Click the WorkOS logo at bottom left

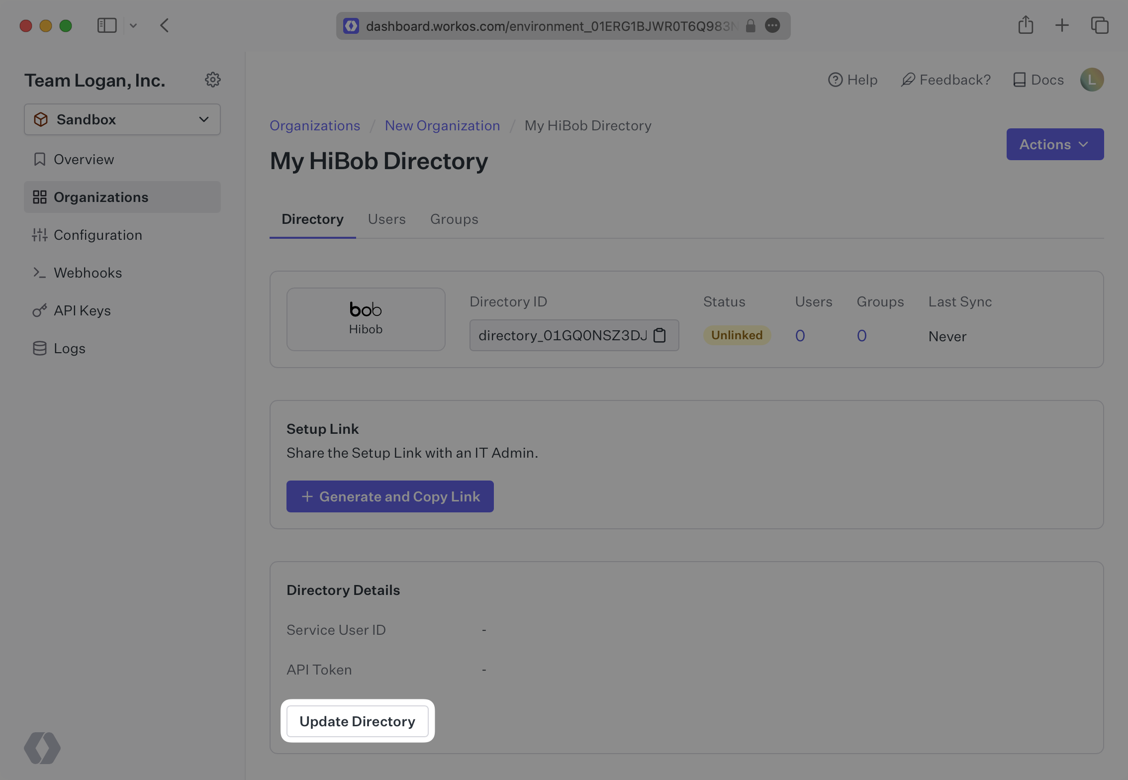[x=42, y=748]
